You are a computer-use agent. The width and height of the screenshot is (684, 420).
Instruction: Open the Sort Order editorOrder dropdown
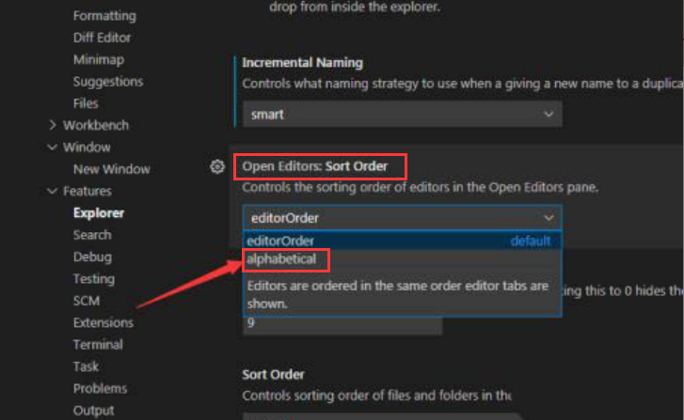click(x=402, y=218)
